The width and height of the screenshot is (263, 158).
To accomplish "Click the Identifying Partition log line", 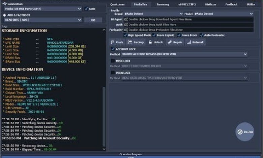I will tap(29, 119).
